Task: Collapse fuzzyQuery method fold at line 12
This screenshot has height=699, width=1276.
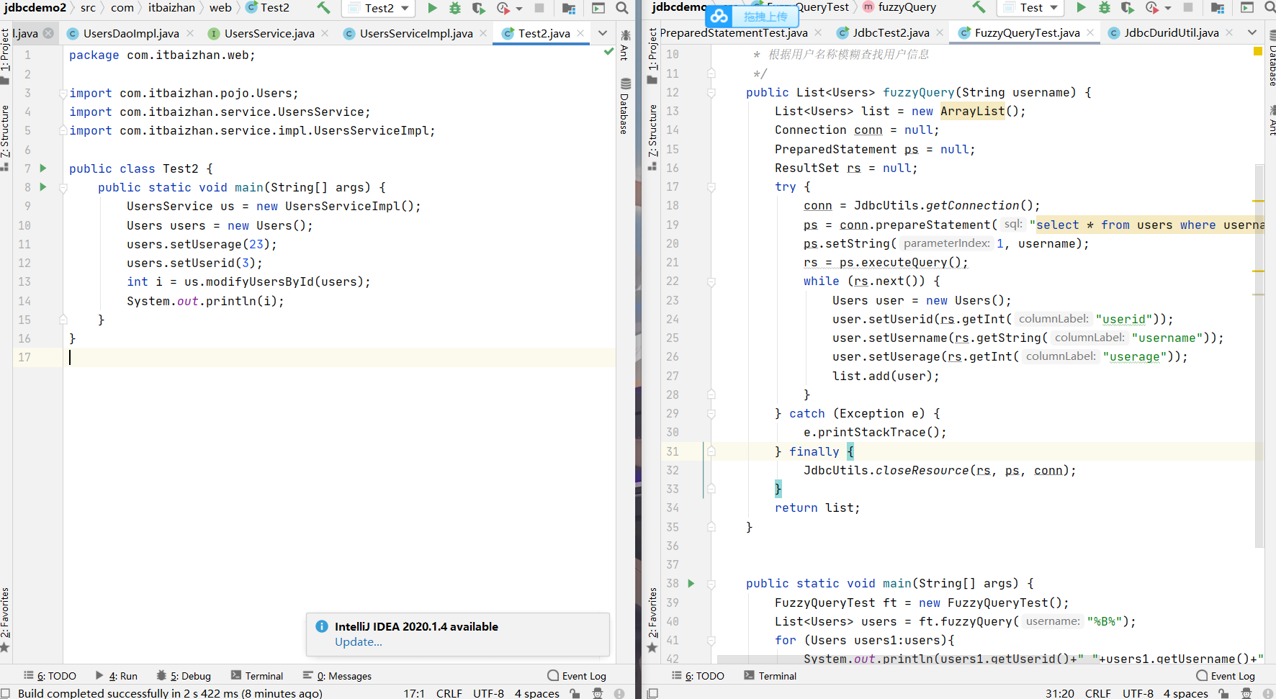Action: (x=711, y=92)
